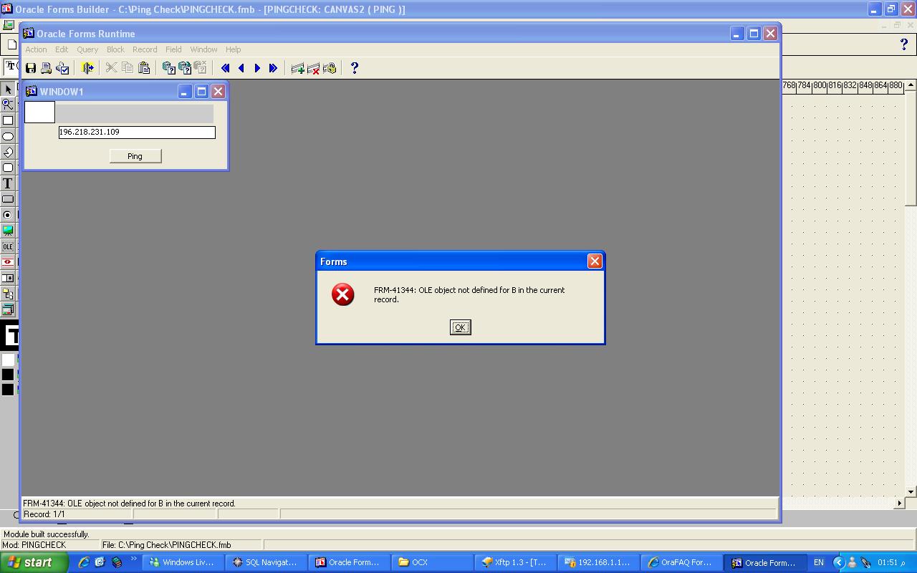Image resolution: width=917 pixels, height=573 pixels.
Task: Select the Radio Button tool in palette
Action: [8, 215]
